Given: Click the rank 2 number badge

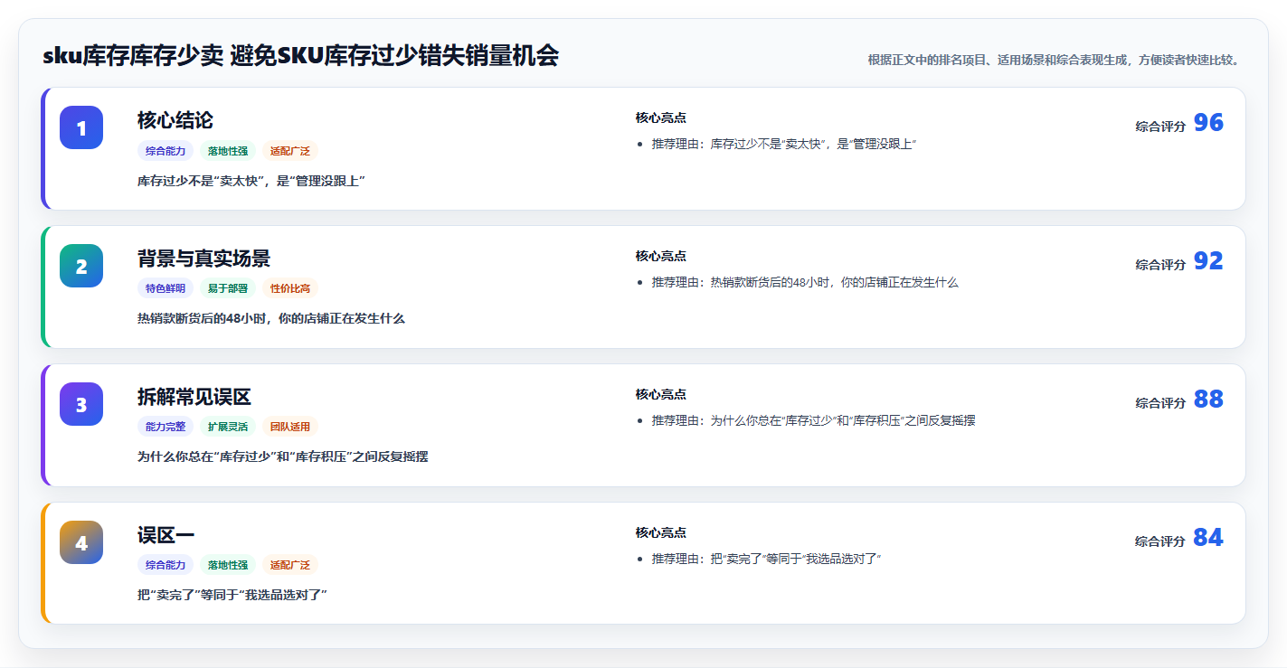Looking at the screenshot, I should coord(81,266).
